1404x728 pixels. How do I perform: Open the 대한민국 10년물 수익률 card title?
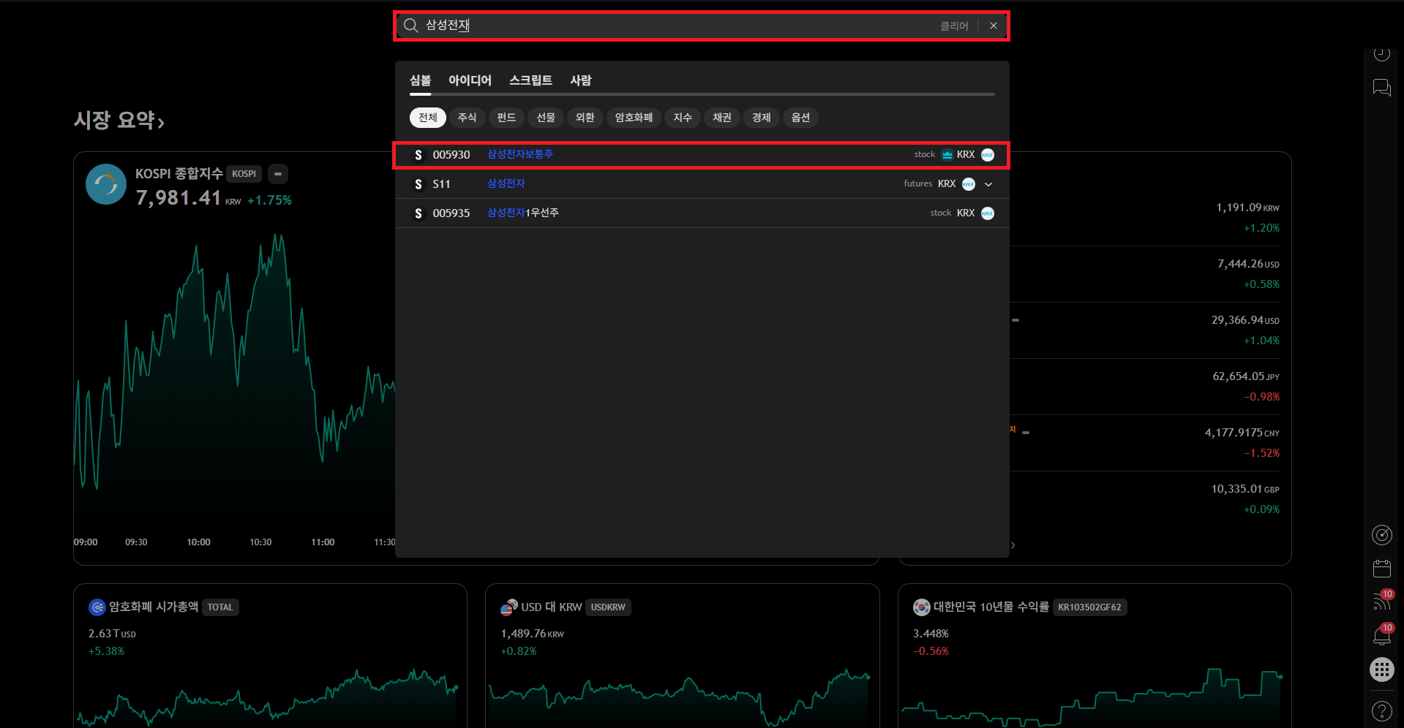coord(991,607)
